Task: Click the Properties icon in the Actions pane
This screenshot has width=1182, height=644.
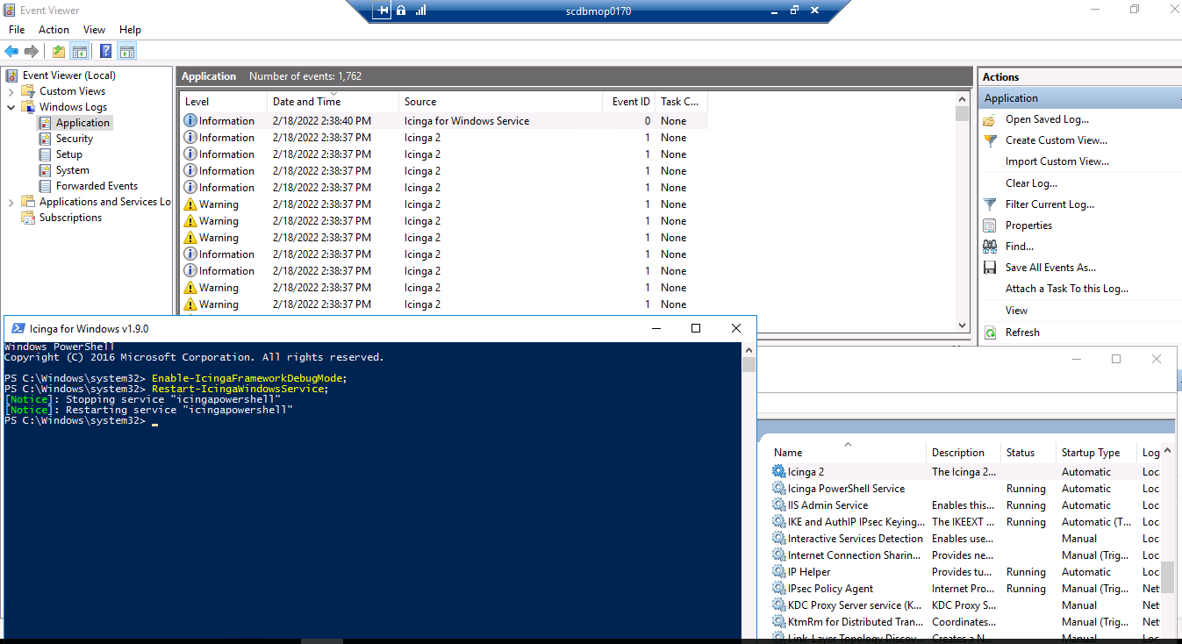Action: click(990, 225)
